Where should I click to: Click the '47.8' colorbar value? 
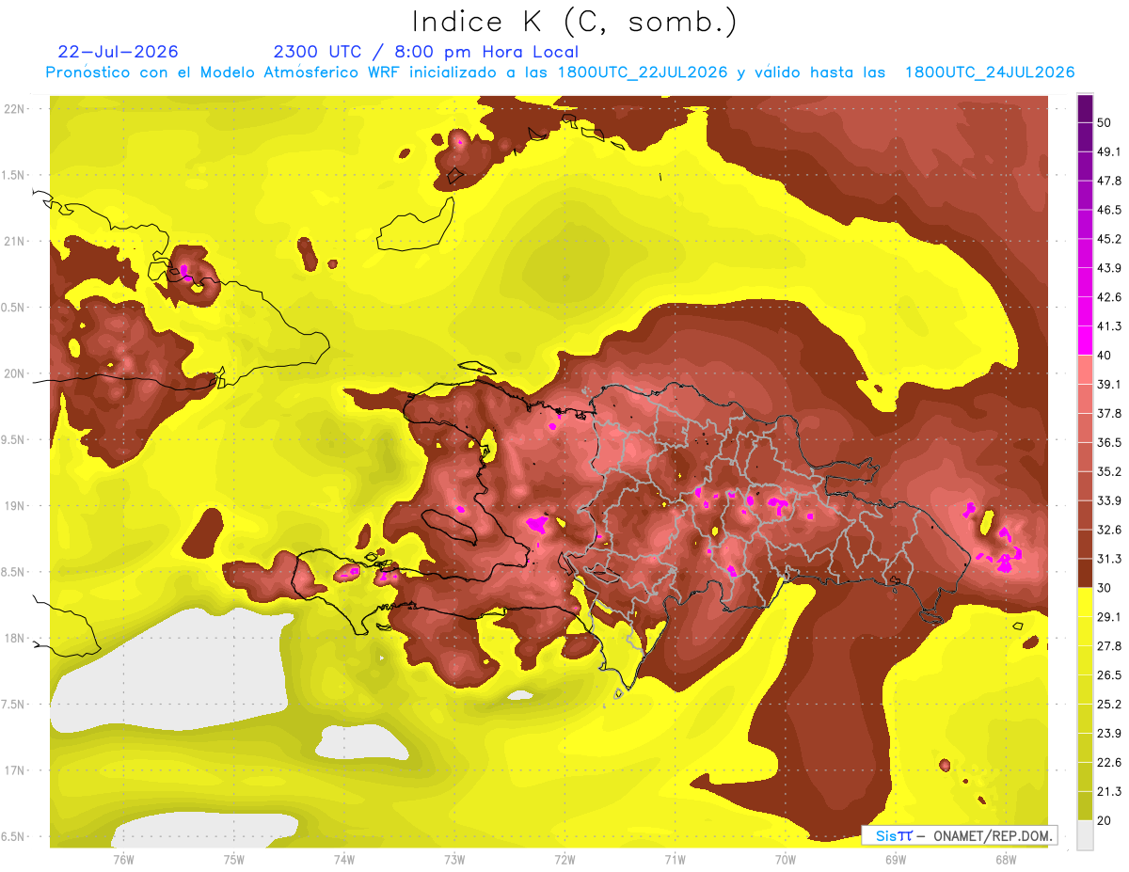click(x=1109, y=181)
